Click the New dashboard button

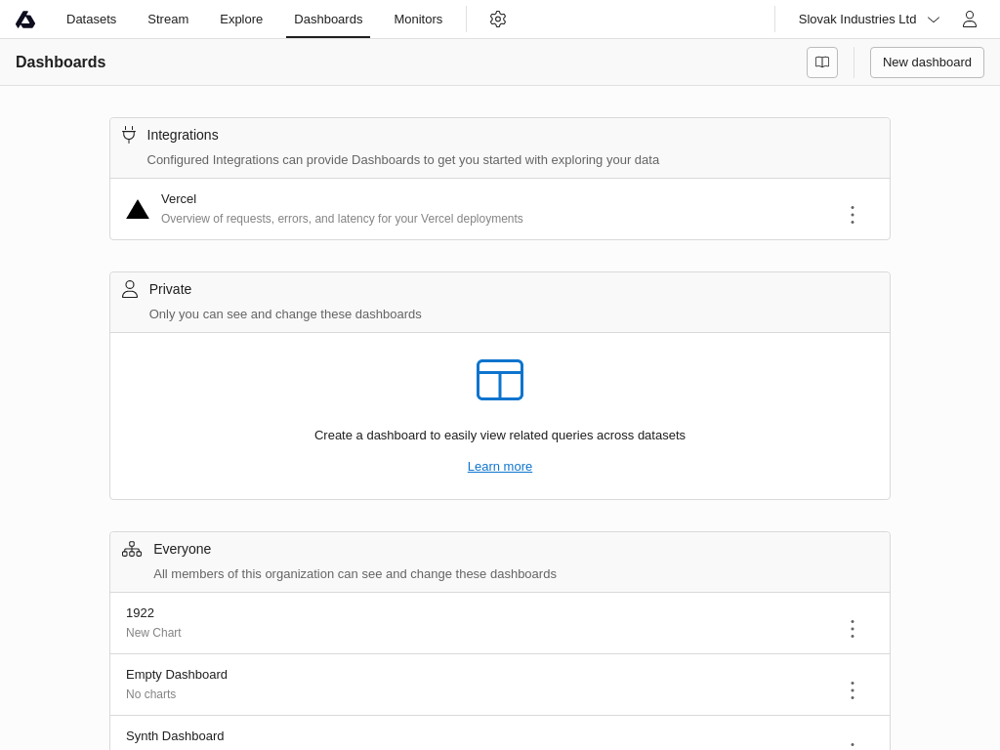pyautogui.click(x=927, y=62)
